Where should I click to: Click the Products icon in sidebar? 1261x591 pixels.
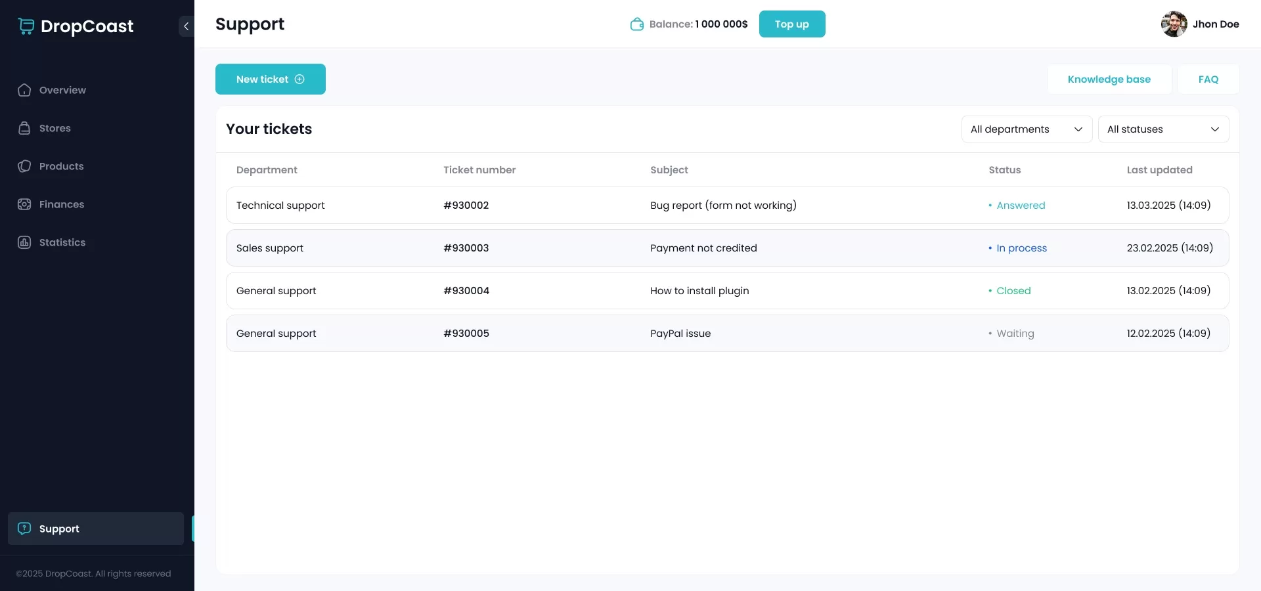coord(24,166)
